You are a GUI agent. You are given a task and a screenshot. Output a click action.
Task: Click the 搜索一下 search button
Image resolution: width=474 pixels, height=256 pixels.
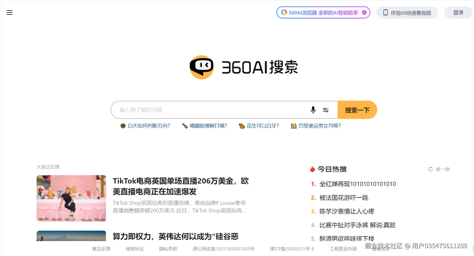pyautogui.click(x=357, y=110)
